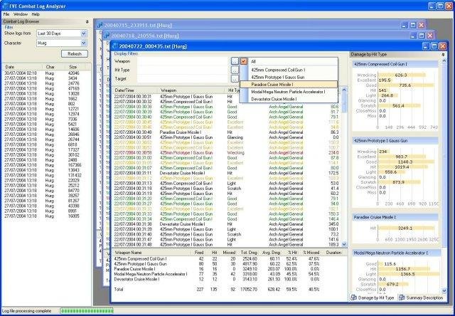Switch to Damage by Hit Type tab
This screenshot has height=316, width=455.
point(372,297)
